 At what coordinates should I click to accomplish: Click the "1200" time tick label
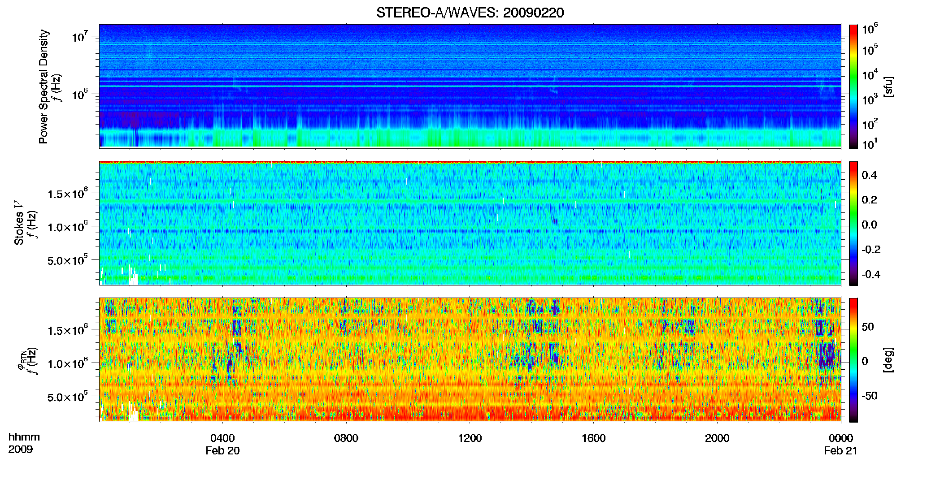coord(470,438)
